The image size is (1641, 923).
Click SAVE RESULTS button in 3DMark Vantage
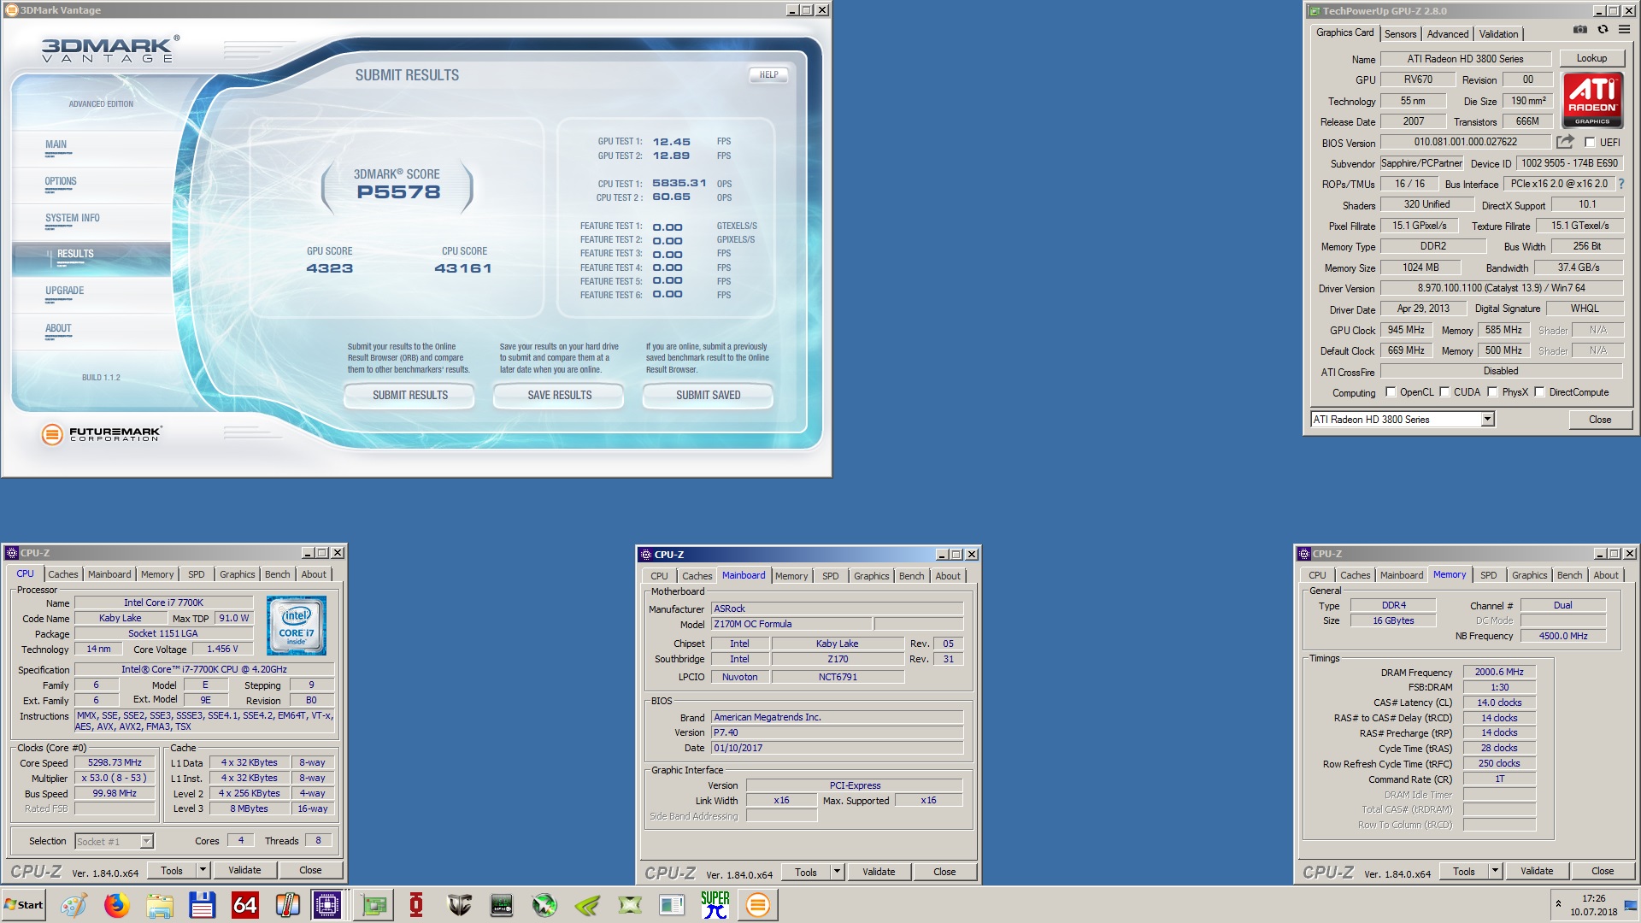[x=559, y=395]
